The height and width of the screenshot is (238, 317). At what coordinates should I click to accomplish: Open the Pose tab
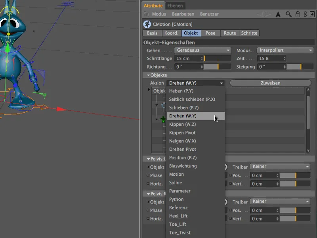tap(210, 33)
